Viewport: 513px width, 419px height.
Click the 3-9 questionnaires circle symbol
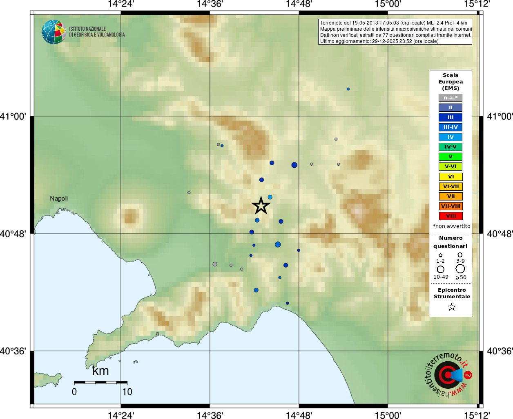point(460,255)
